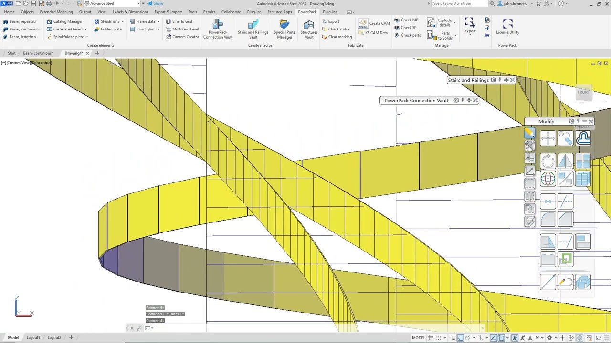Image resolution: width=611 pixels, height=343 pixels.
Task: Open Modify palette settings gear
Action: pyautogui.click(x=571, y=121)
